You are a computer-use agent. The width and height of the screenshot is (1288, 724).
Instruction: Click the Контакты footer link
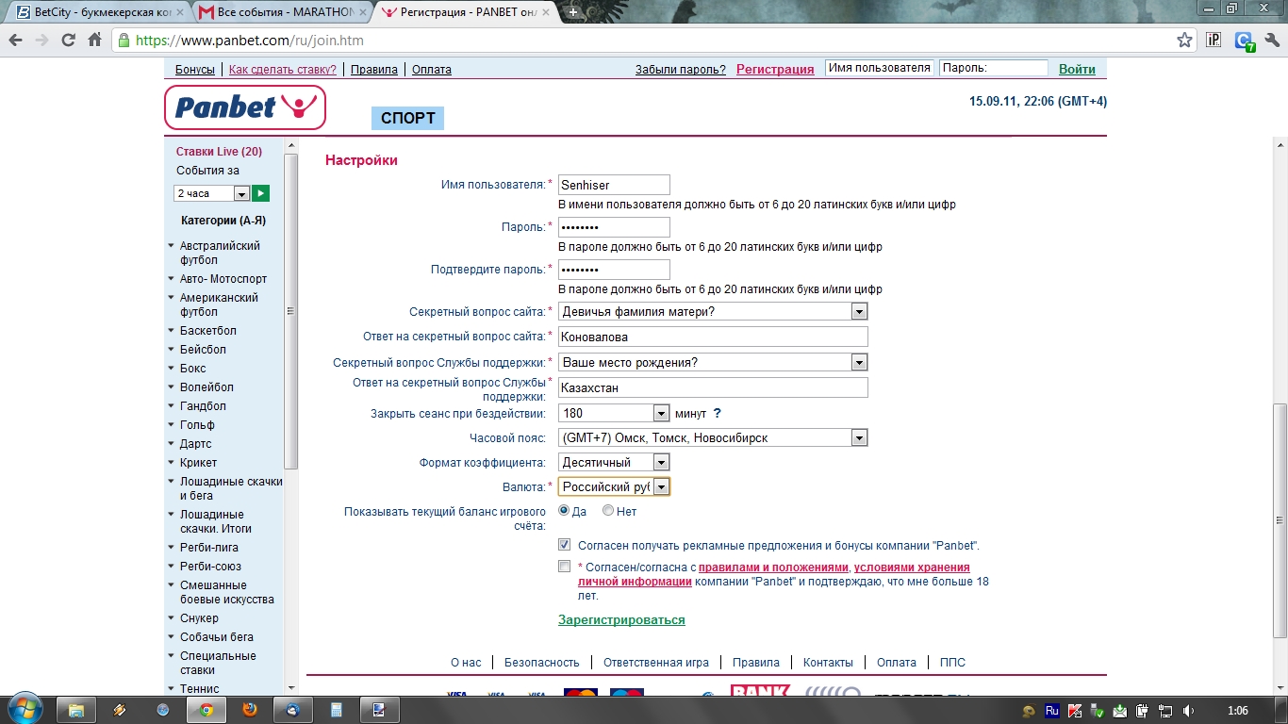tap(828, 663)
